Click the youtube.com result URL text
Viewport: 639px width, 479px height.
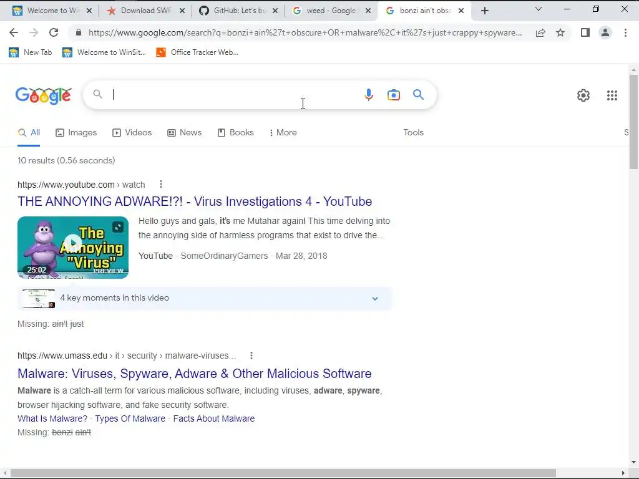pos(81,185)
